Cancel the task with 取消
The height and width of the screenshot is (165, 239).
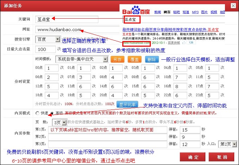[221, 157]
